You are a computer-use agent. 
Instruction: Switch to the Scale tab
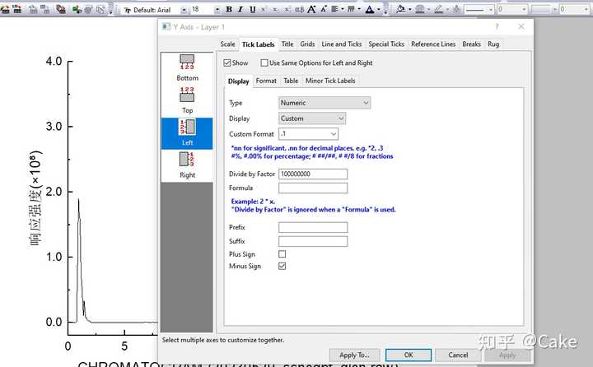pos(227,44)
